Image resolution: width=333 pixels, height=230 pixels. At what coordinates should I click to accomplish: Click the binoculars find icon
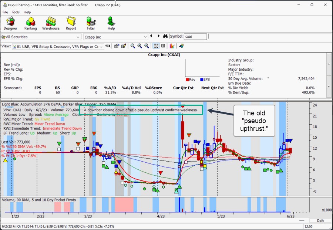165,36
